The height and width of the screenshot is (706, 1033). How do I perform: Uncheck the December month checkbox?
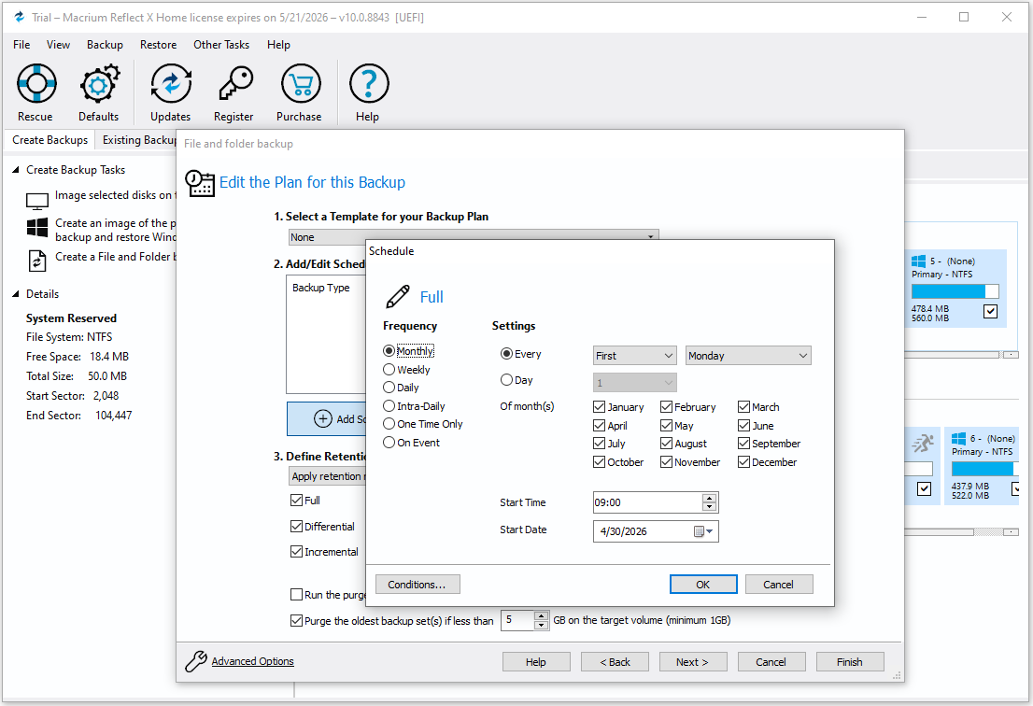pyautogui.click(x=743, y=462)
